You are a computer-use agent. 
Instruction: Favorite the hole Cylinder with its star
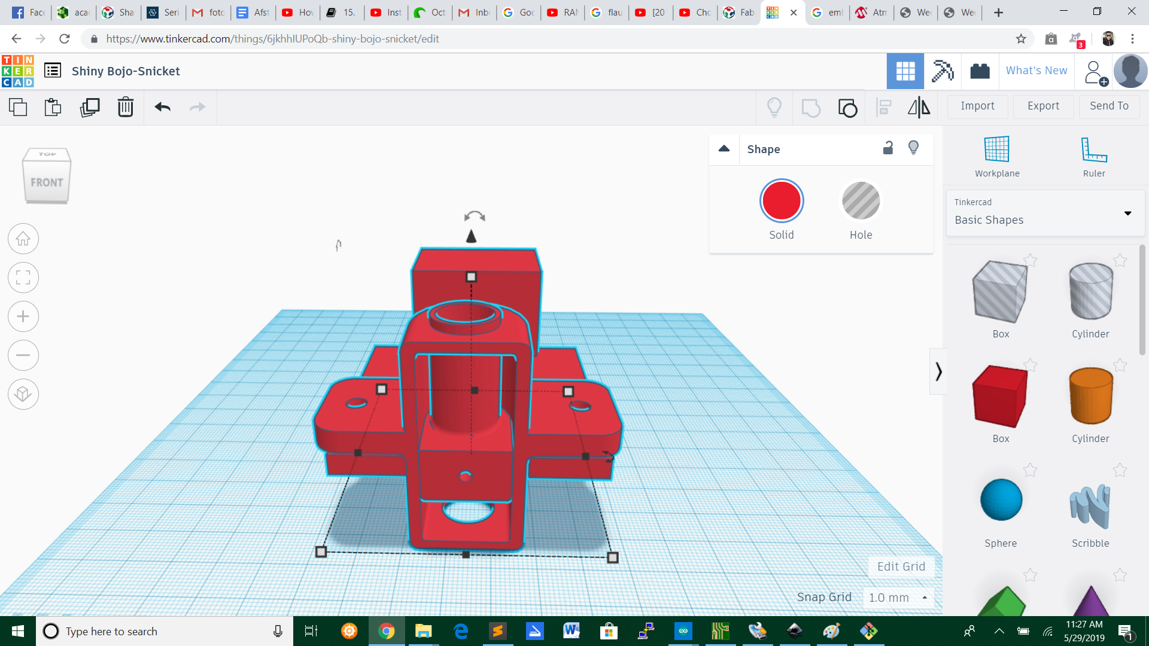pos(1120,260)
